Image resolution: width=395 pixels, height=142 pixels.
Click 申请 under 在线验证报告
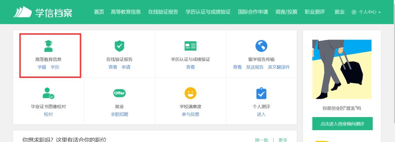coord(126,67)
